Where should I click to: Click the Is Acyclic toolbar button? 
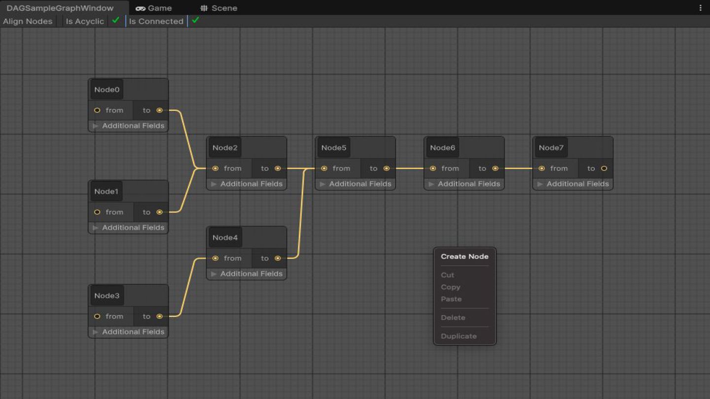(x=85, y=21)
